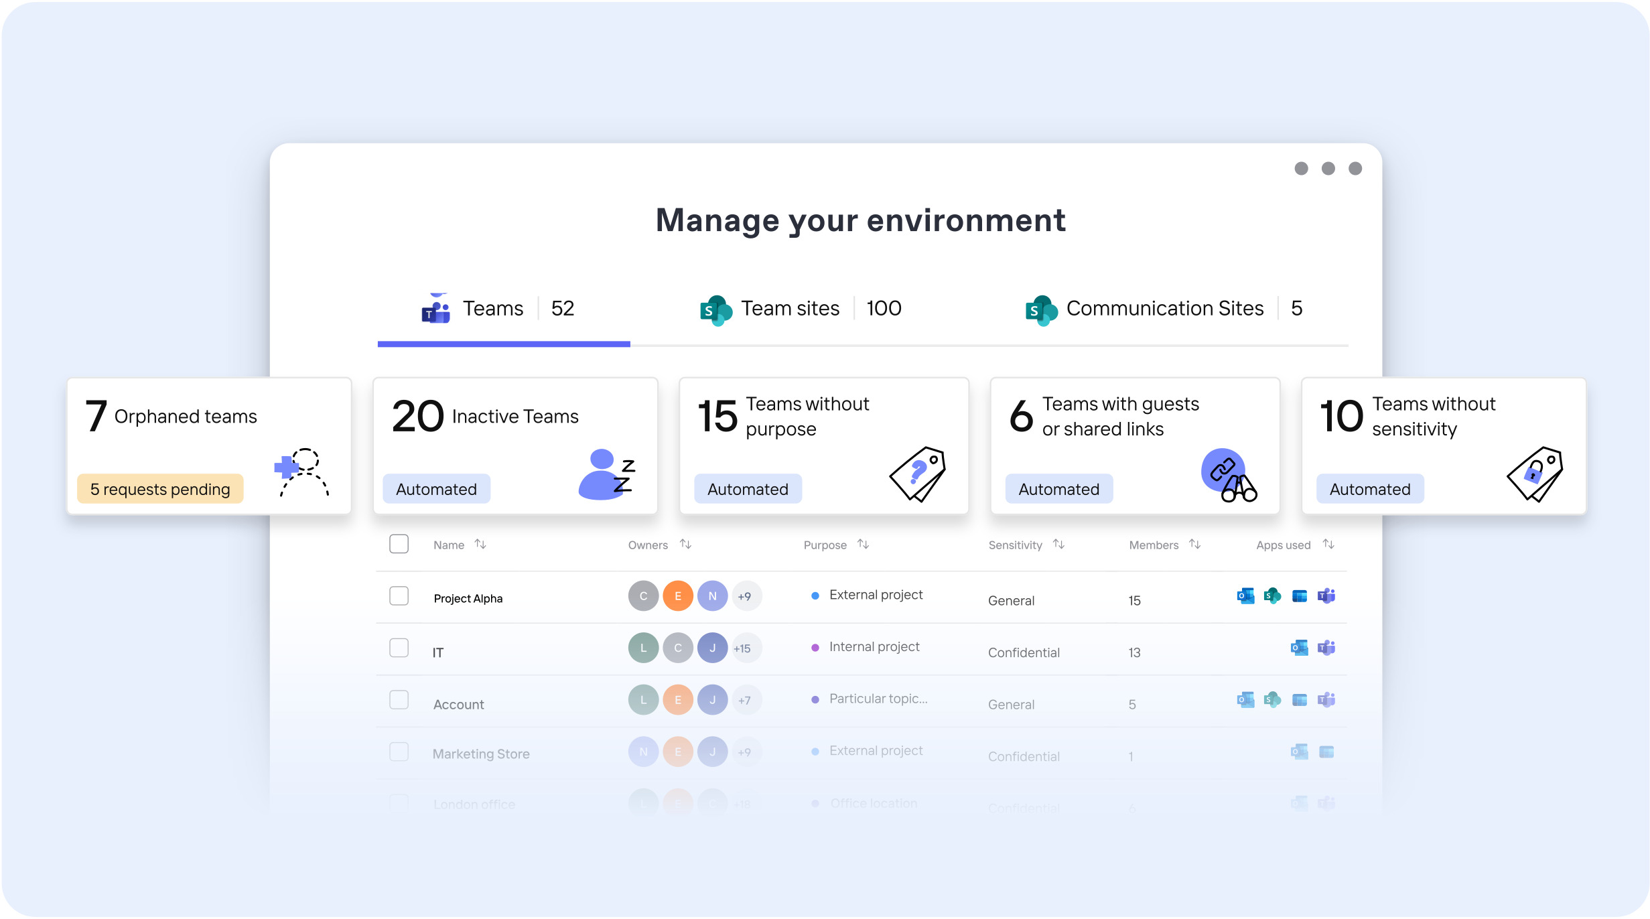Click Automated badge on Inactive Teams card
This screenshot has width=1650, height=919.
436,489
